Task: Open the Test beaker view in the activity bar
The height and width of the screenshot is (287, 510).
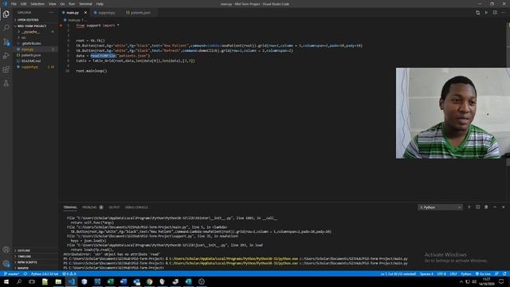Action: coord(6,83)
